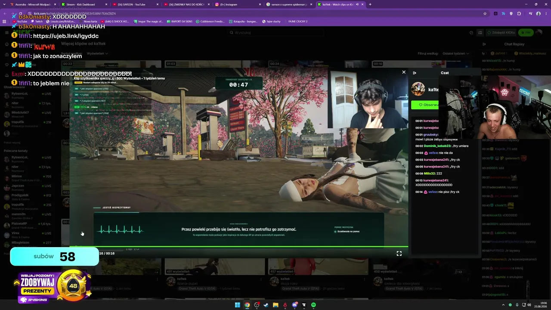This screenshot has width=551, height=310.
Task: Expand the Ostatni tydzień filter dropdown
Action: pos(456,53)
